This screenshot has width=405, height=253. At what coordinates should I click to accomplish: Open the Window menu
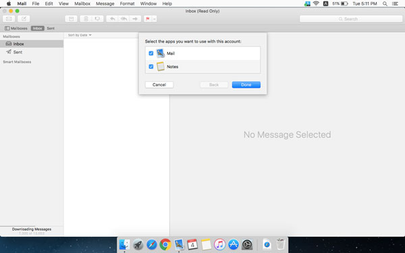point(148,3)
